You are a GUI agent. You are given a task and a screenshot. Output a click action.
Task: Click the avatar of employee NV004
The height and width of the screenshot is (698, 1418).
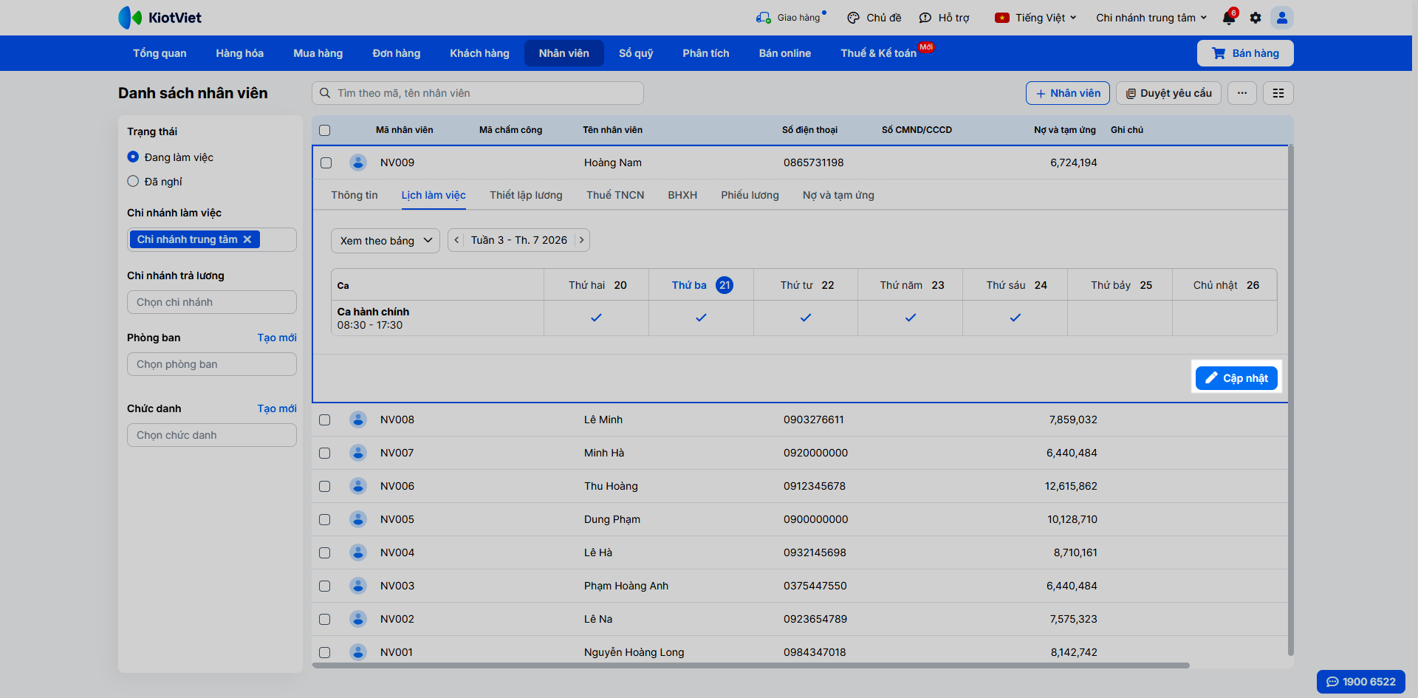tap(358, 552)
